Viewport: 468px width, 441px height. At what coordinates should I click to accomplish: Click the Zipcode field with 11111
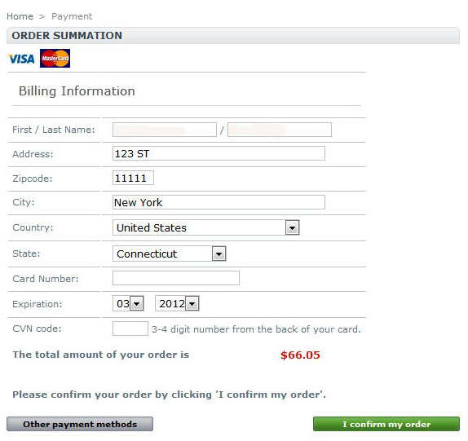[x=133, y=178]
